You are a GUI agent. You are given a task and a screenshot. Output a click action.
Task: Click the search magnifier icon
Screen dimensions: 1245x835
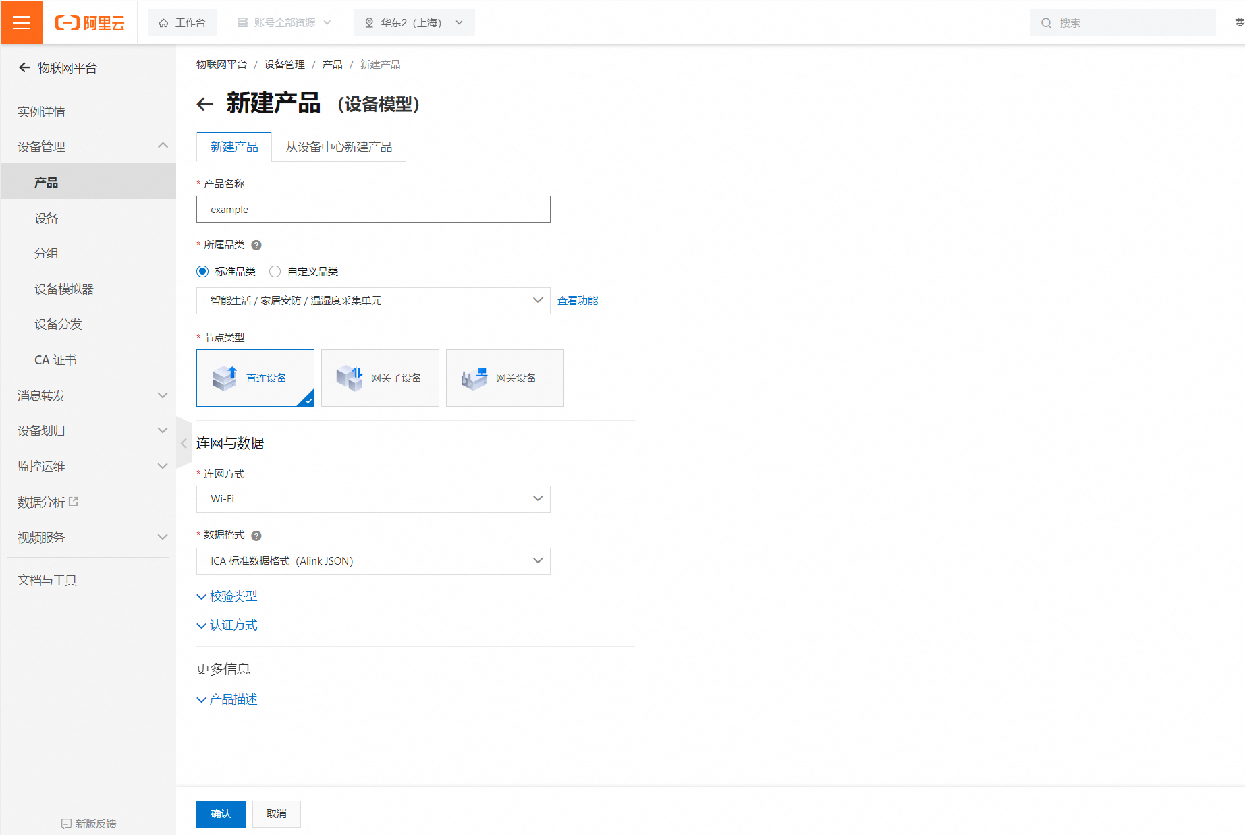tap(1046, 23)
